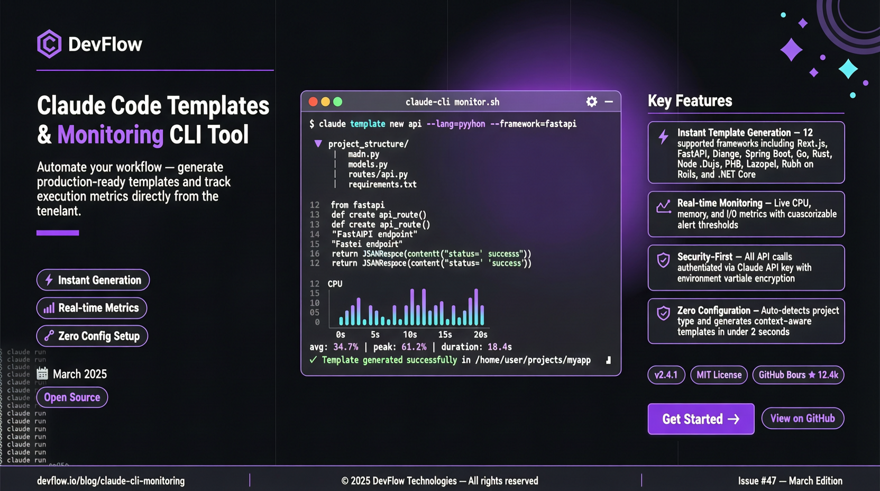
Task: Click the lightning icon in Instant Generation pill
Action: [x=49, y=280]
